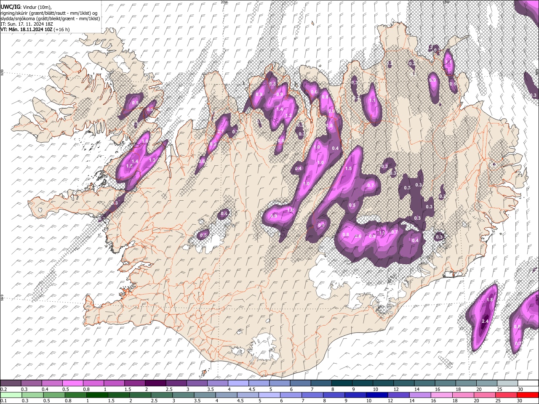This screenshot has height=404, width=539.
Task: Click the 1.6 snowfall label in central Iceland
Action: coord(290,210)
